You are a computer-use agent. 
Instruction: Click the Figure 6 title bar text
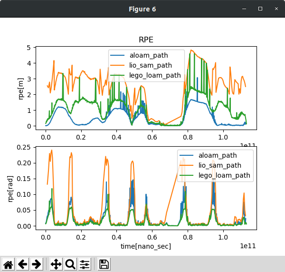(x=142, y=9)
